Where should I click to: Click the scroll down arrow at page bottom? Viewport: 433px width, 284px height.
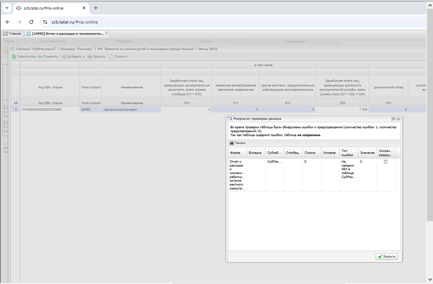tap(430, 280)
